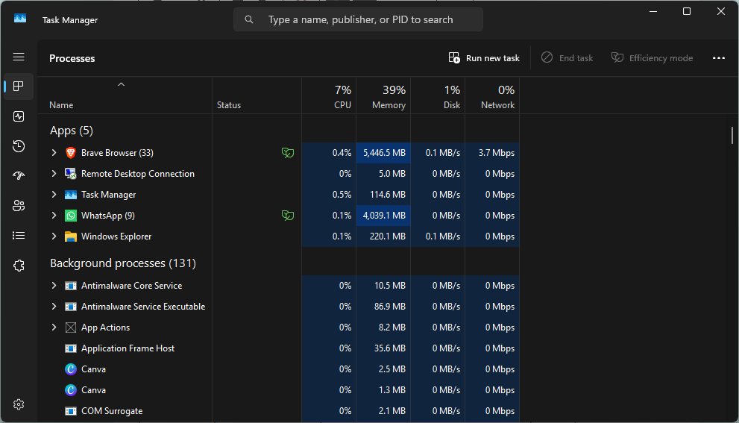Open the Details sidebar icon
Viewport: 739px width, 423px height.
(x=19, y=235)
